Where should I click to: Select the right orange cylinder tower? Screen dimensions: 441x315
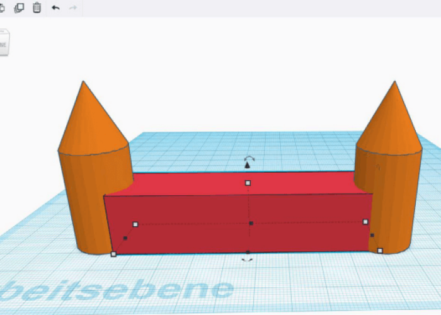coord(394,197)
